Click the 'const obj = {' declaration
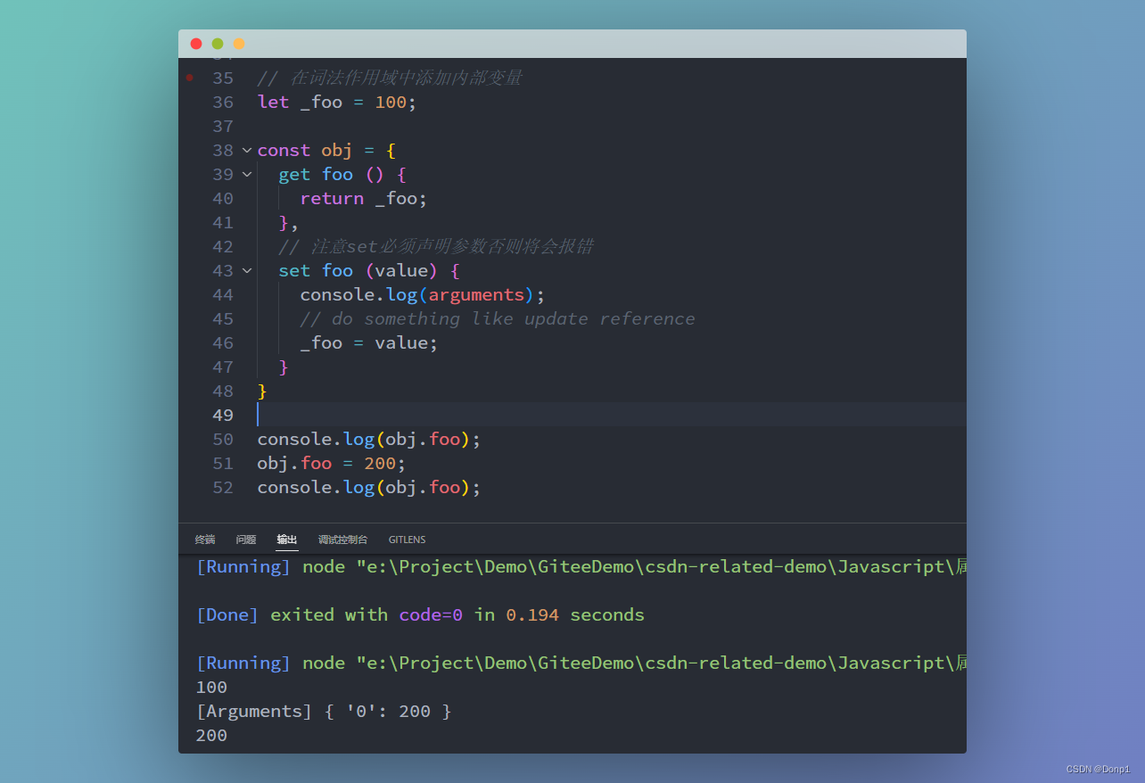Image resolution: width=1145 pixels, height=783 pixels. pyautogui.click(x=326, y=150)
